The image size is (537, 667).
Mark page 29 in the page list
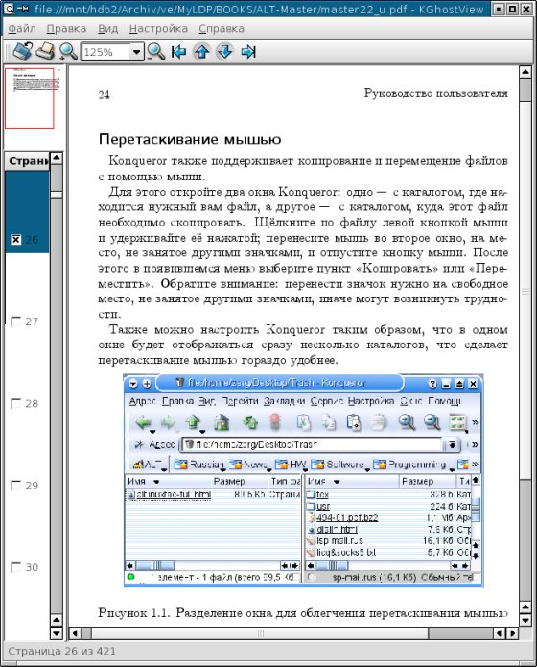pos(15,486)
